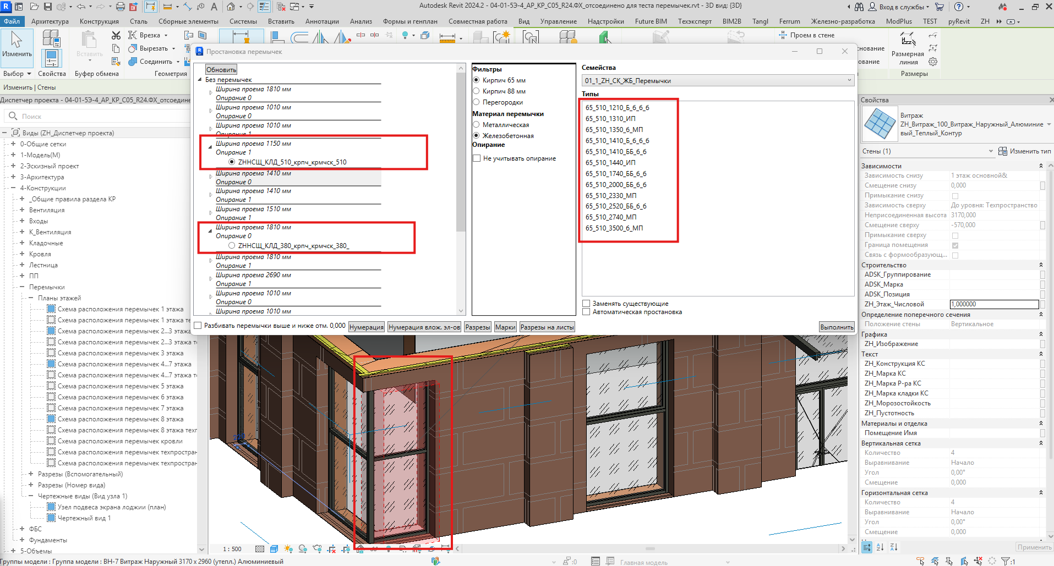This screenshot has height=566, width=1054.
Task: Select type 65_510_3500_6_МП in Типы list
Action: pyautogui.click(x=614, y=228)
